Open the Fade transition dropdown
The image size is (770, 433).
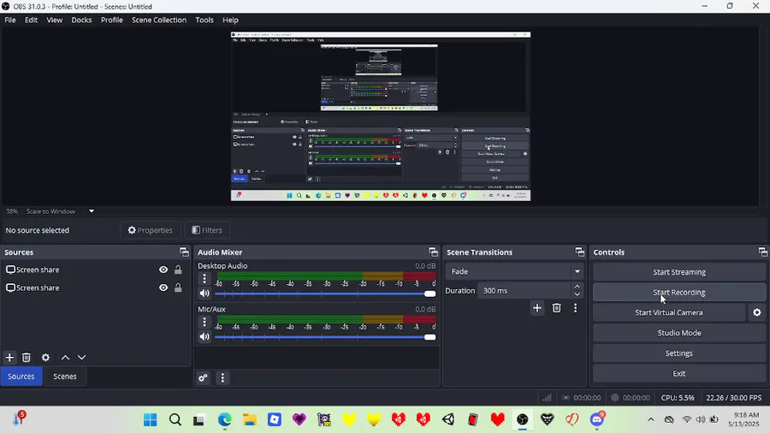click(x=515, y=271)
